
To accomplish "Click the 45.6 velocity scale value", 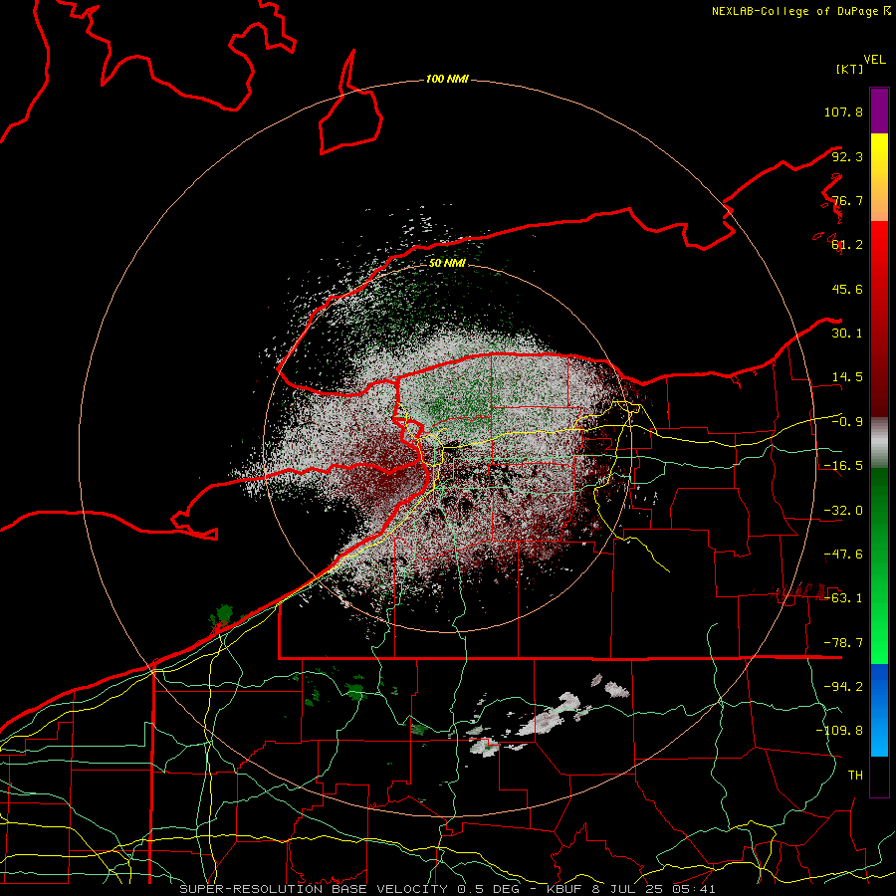I will point(847,289).
